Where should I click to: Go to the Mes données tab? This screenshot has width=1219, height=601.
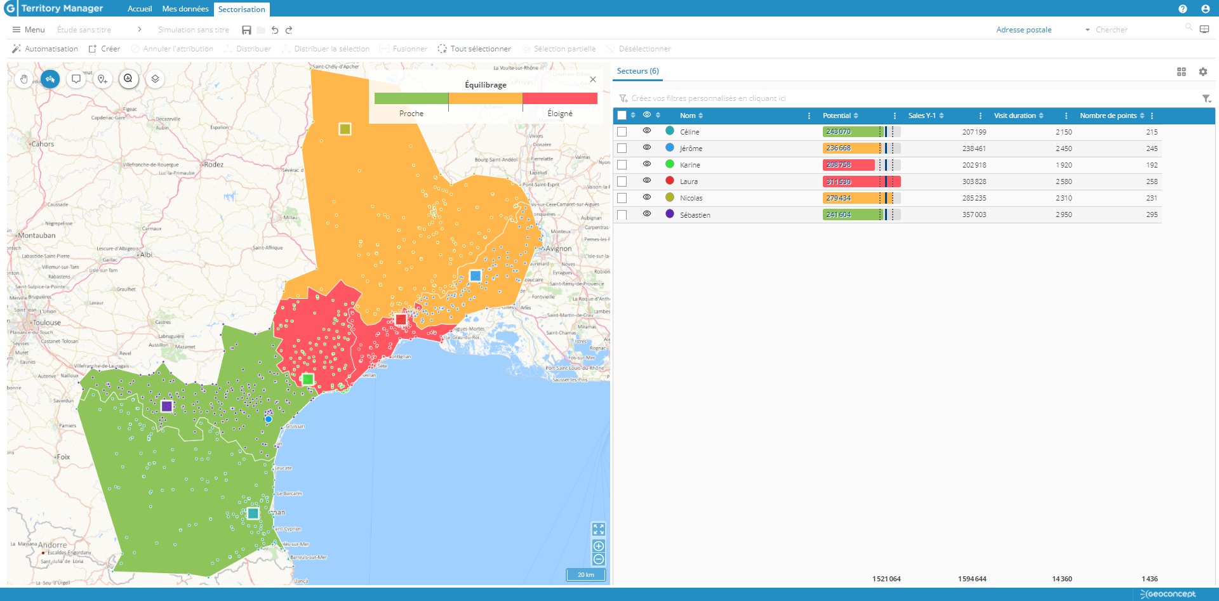(x=185, y=9)
